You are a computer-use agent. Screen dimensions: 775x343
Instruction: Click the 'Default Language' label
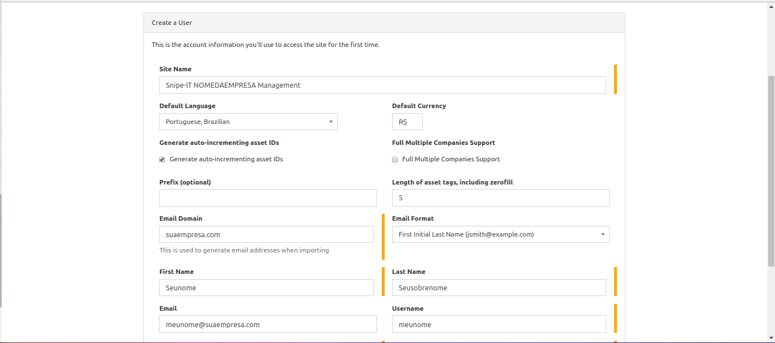[188, 106]
